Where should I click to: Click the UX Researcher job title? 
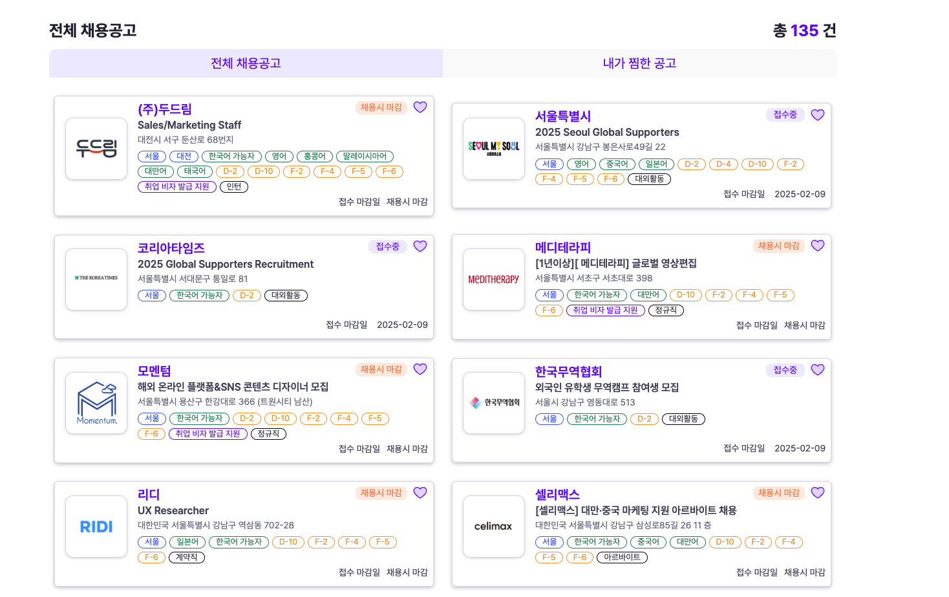pos(173,511)
